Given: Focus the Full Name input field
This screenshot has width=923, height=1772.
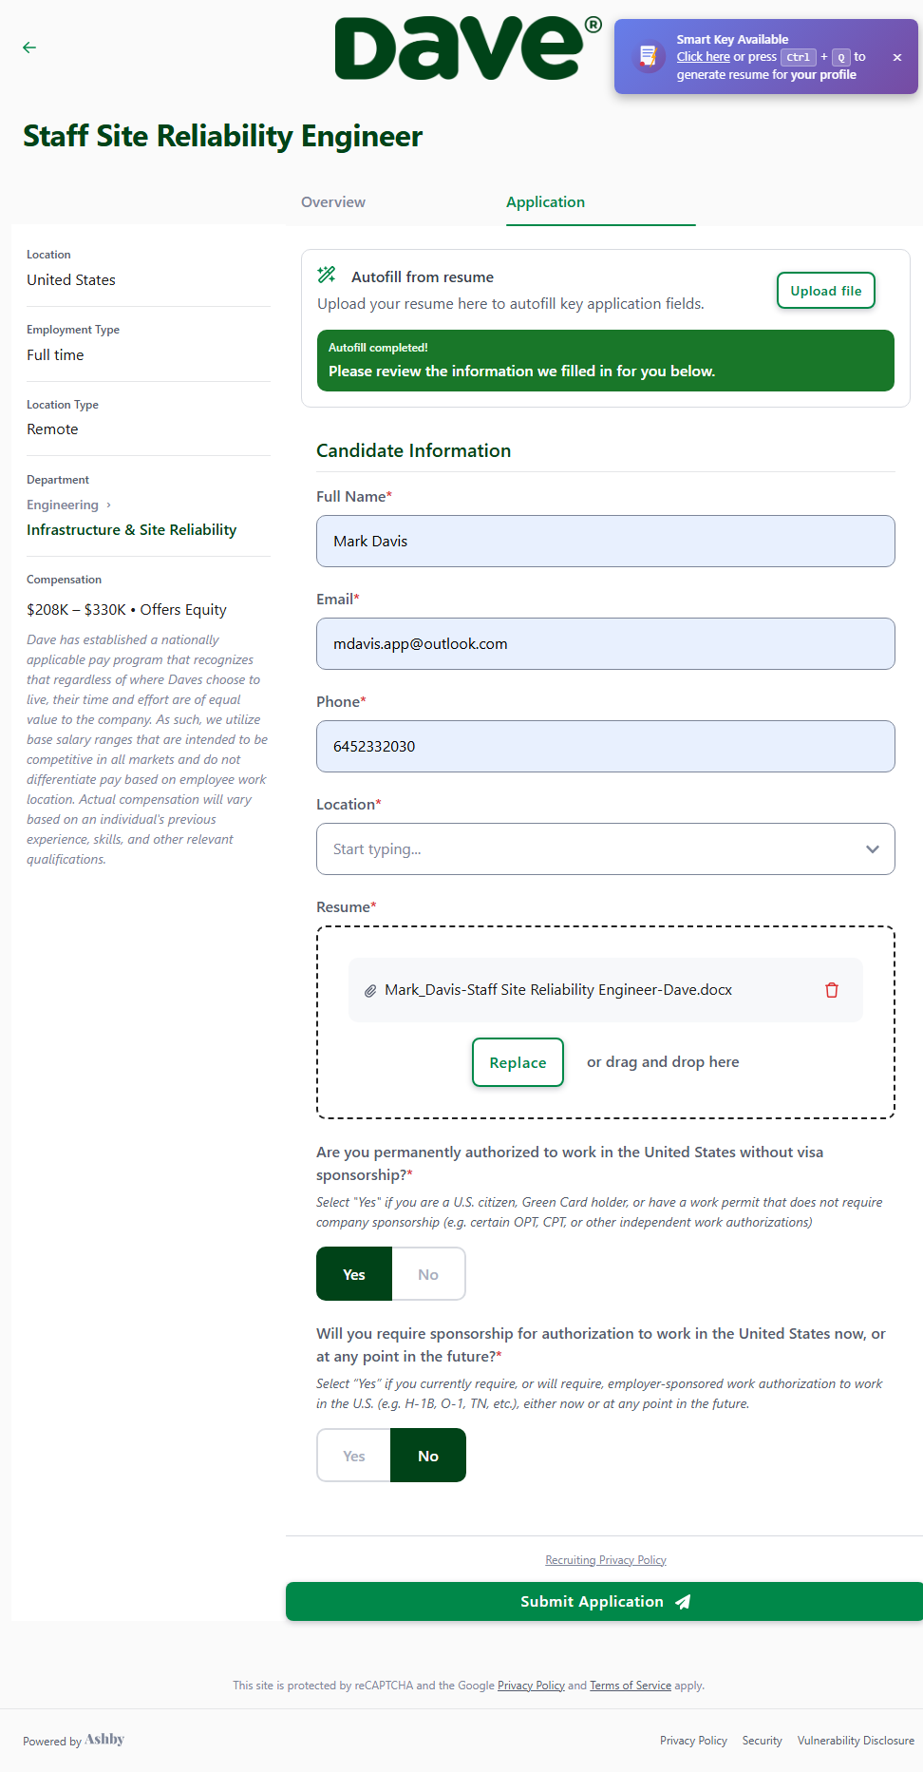Looking at the screenshot, I should click(x=606, y=542).
